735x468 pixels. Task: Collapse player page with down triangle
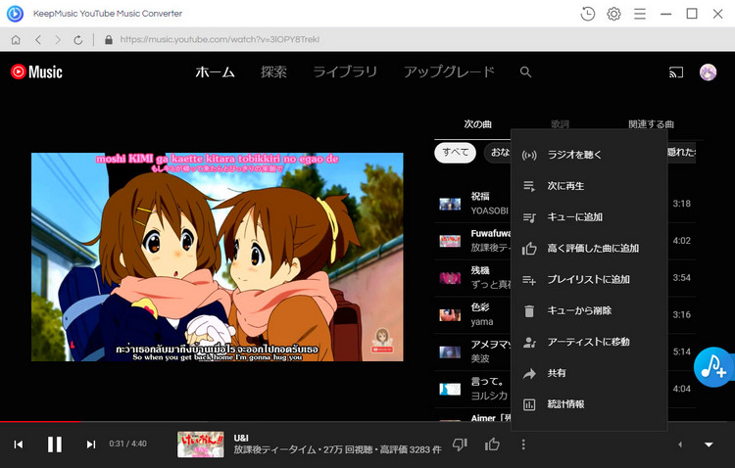[709, 445]
